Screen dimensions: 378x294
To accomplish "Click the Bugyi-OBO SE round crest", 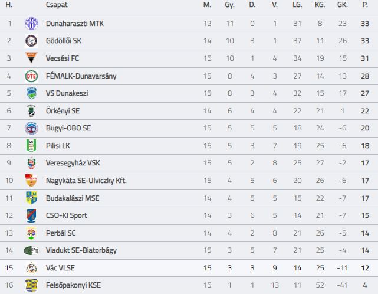I will (32, 128).
